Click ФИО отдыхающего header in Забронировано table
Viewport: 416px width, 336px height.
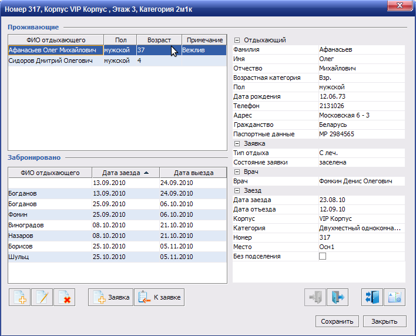pos(50,173)
